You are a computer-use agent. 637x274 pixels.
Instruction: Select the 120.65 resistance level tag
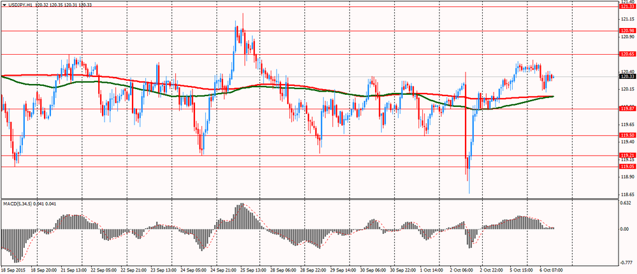click(627, 54)
